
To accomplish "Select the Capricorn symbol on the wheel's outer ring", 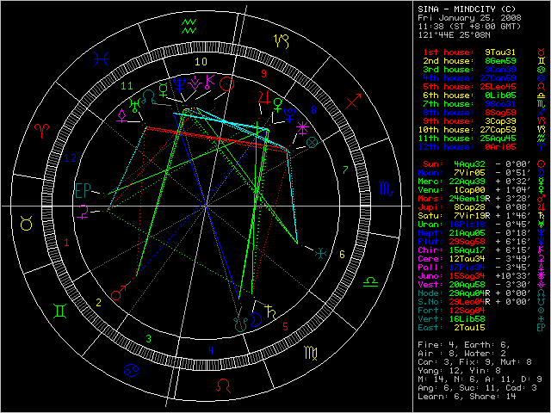I will pos(281,40).
